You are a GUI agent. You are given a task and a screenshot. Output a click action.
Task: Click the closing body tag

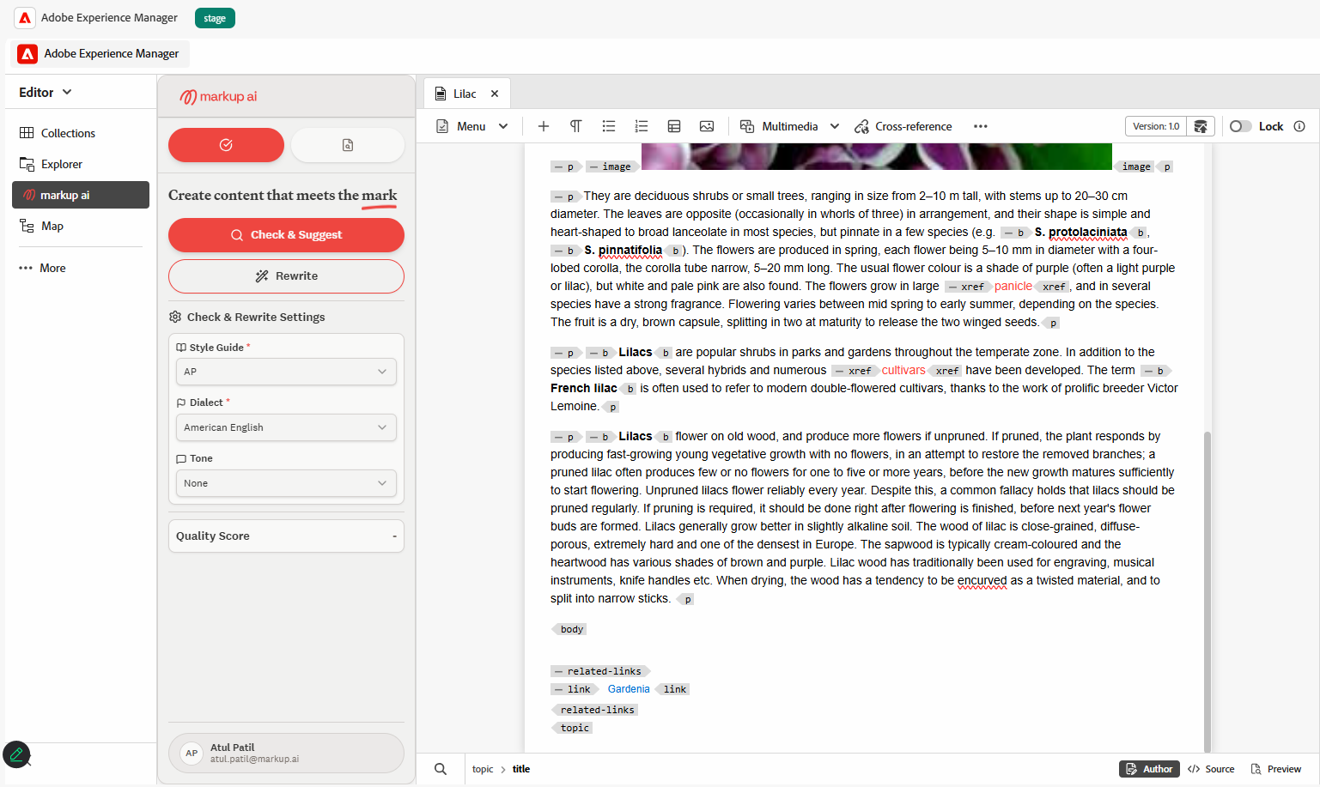569,629
